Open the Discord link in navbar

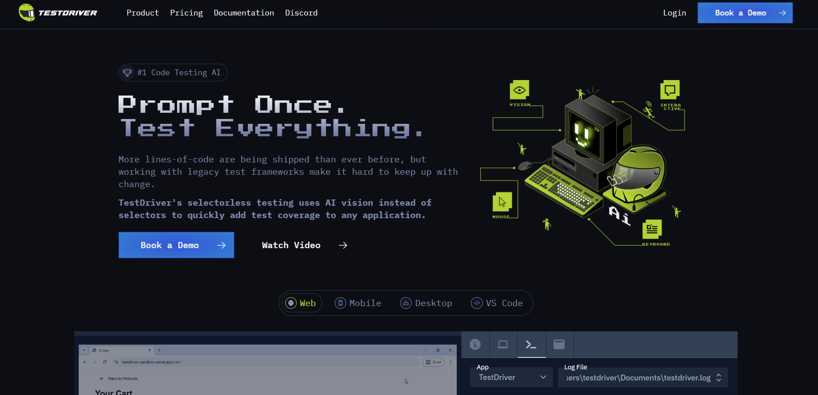[x=301, y=13]
